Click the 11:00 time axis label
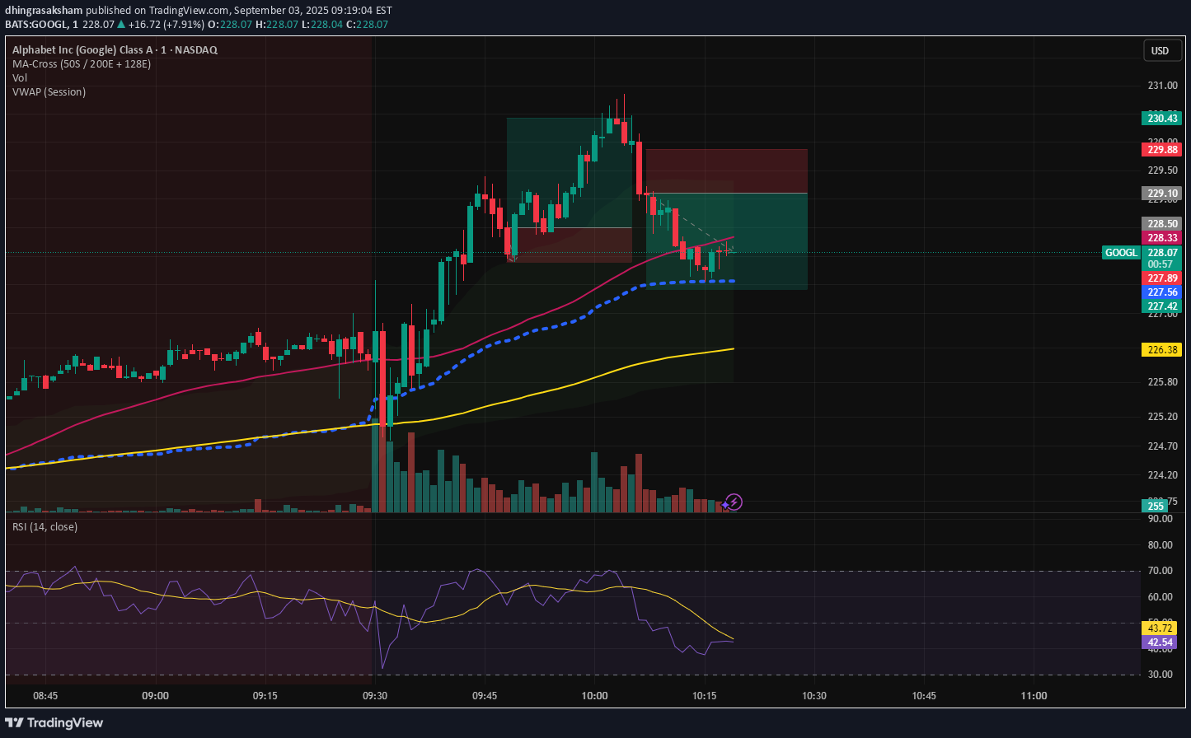Image resolution: width=1191 pixels, height=738 pixels. [x=1034, y=696]
